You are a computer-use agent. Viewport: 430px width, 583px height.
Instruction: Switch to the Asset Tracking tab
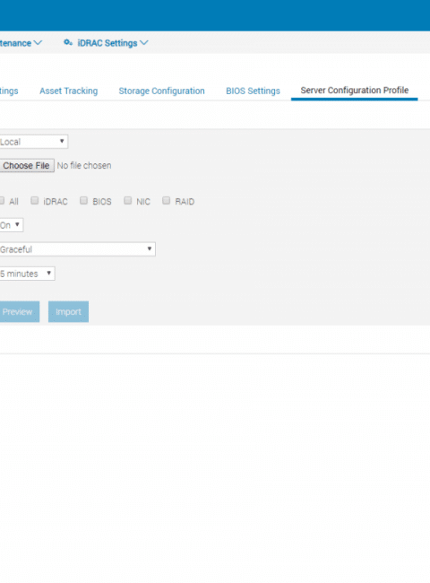[x=69, y=91]
